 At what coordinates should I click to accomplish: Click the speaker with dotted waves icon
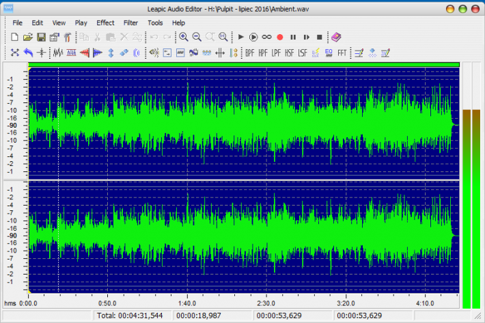point(154,53)
